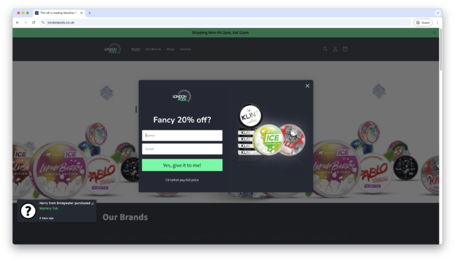Open the Guest profile button
Image resolution: width=455 pixels, height=261 pixels.
[x=423, y=22]
